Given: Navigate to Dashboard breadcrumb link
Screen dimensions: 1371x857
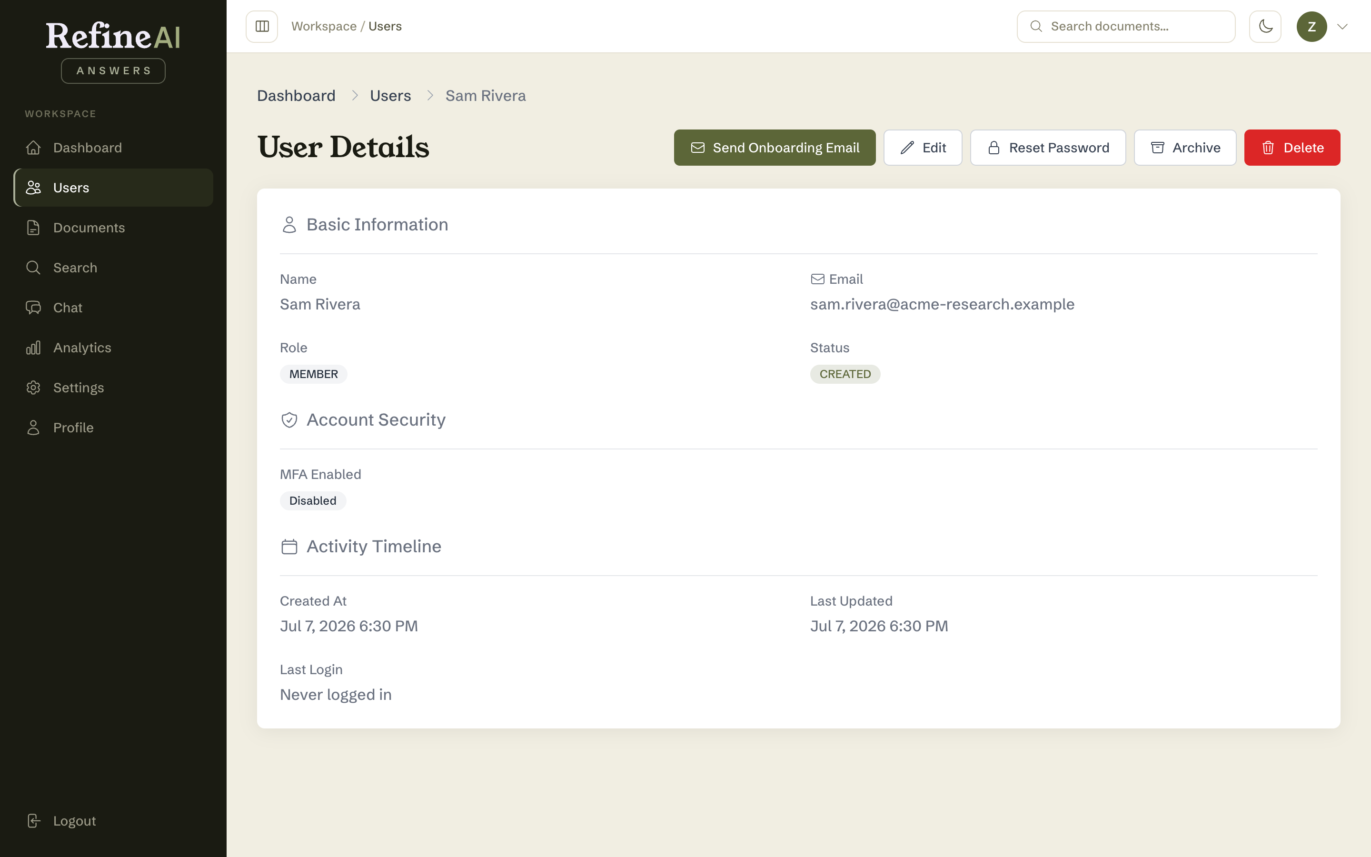Looking at the screenshot, I should pos(296,96).
